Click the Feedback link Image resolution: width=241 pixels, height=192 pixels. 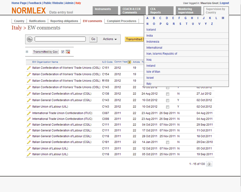(35, 3)
